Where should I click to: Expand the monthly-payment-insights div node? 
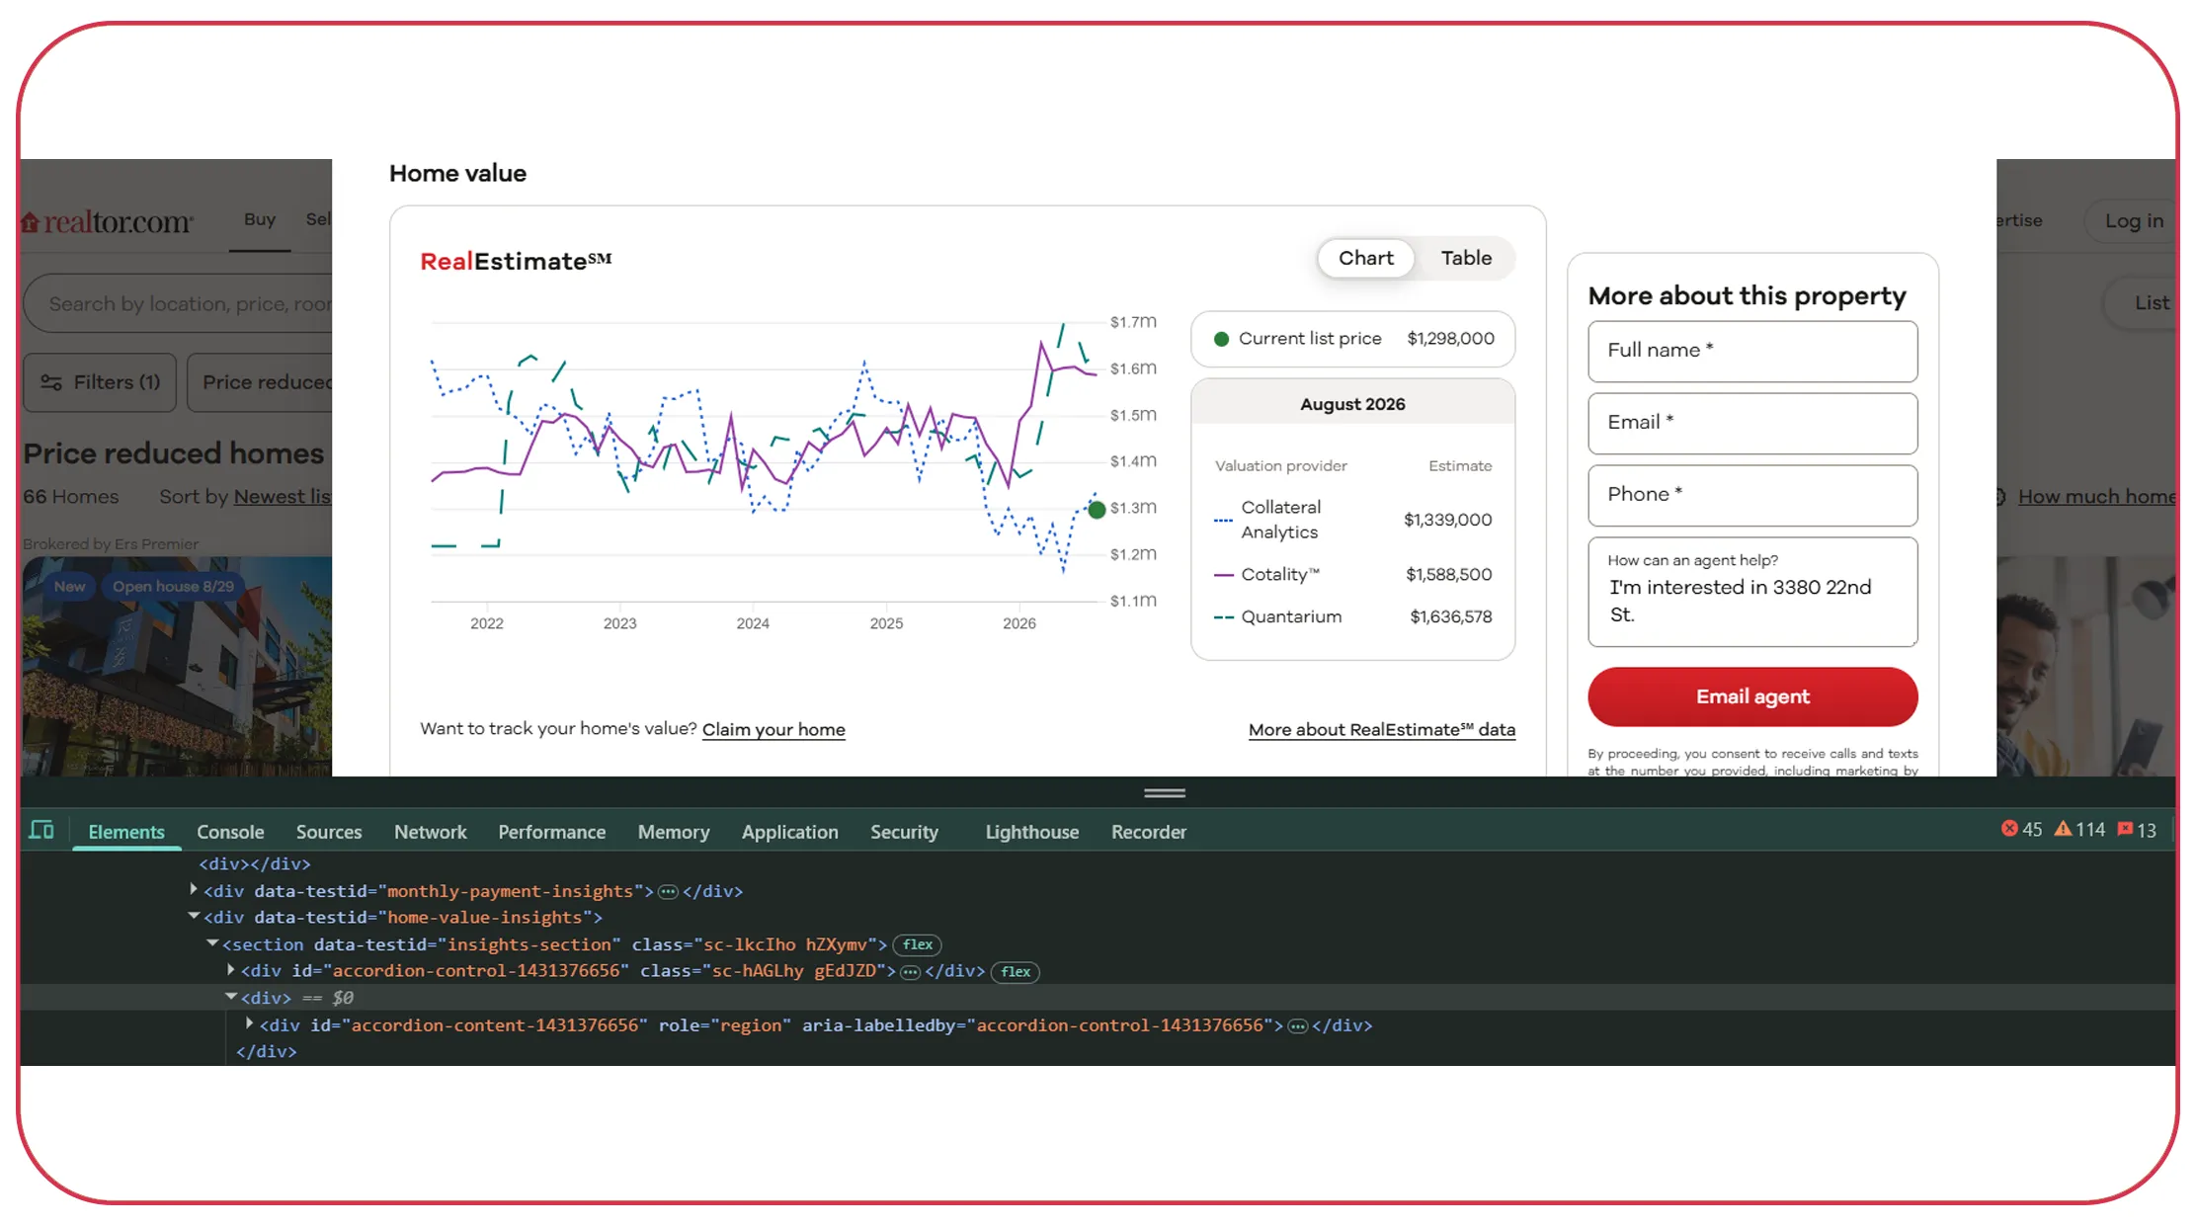(x=194, y=889)
